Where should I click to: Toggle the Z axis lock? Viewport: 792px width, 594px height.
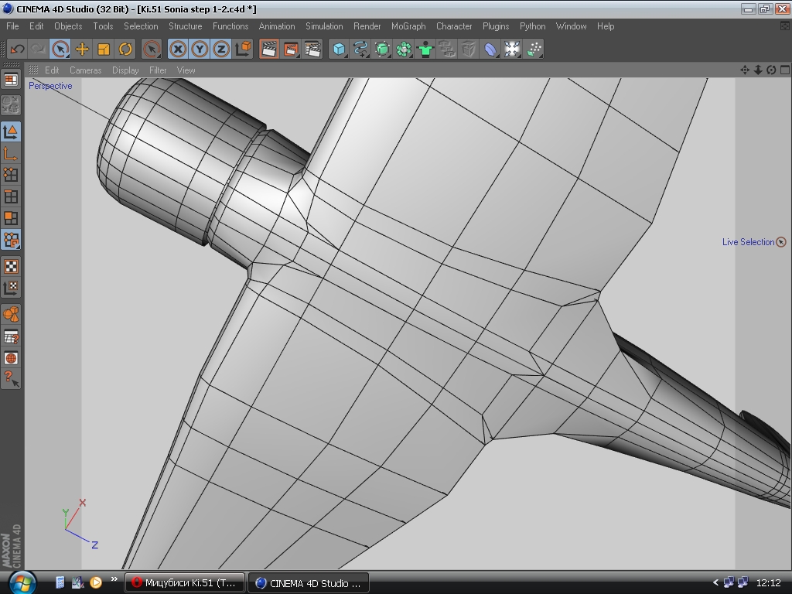[x=221, y=49]
